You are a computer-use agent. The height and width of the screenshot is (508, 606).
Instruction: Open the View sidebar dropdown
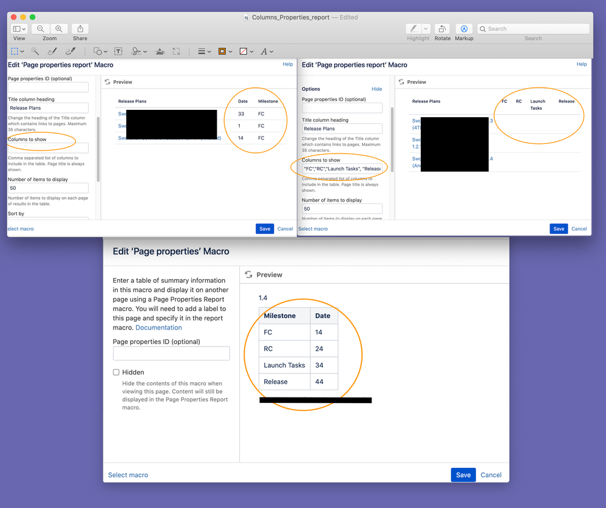(19, 29)
